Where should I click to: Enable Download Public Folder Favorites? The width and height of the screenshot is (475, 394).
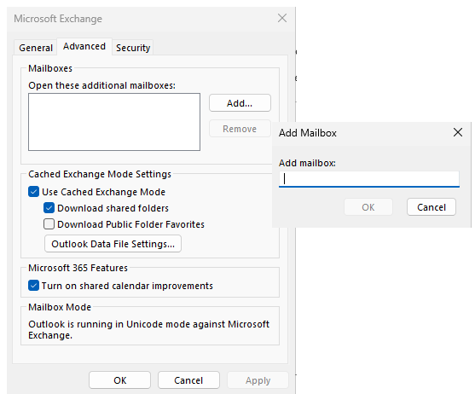(x=49, y=224)
